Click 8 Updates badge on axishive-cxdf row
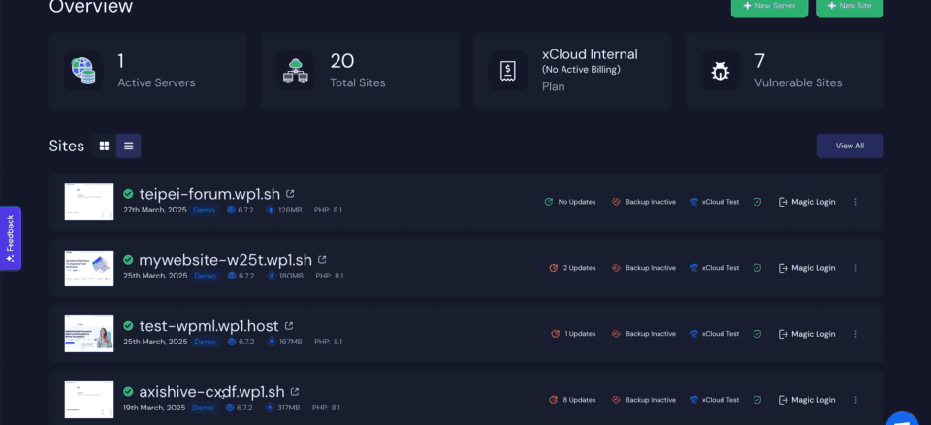This screenshot has width=931, height=425. 572,400
